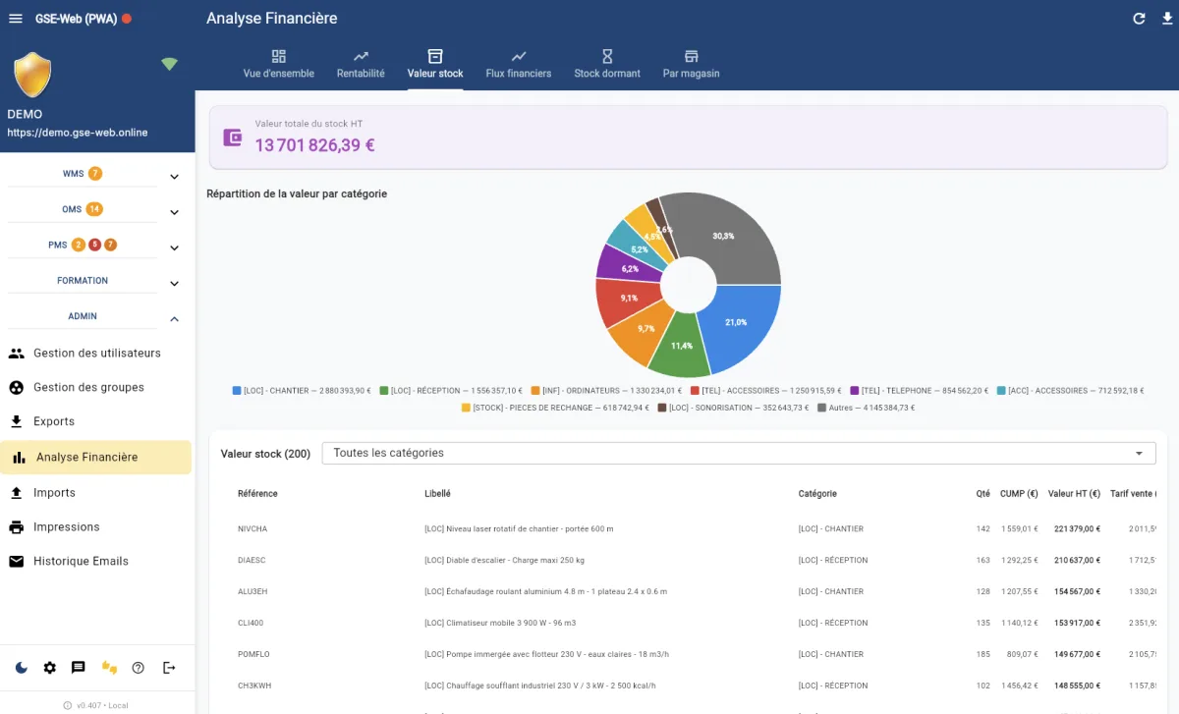This screenshot has height=714, width=1179.
Task: Open Gestion des utilisateurs in the sidebar
Action: tap(96, 354)
